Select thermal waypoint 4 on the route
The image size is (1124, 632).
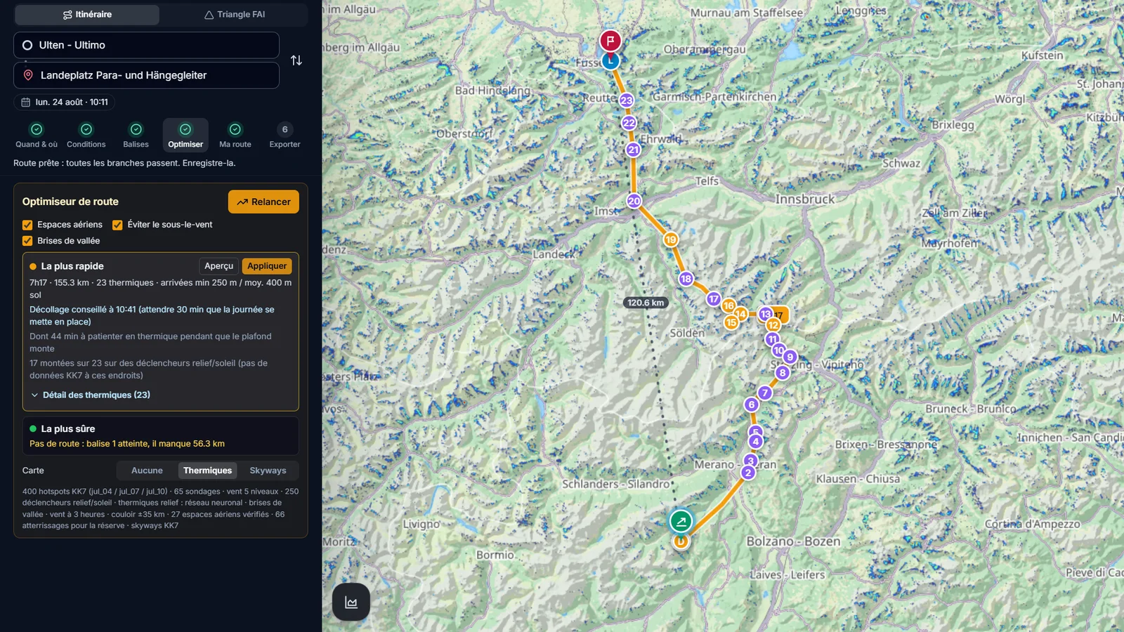pyautogui.click(x=756, y=442)
